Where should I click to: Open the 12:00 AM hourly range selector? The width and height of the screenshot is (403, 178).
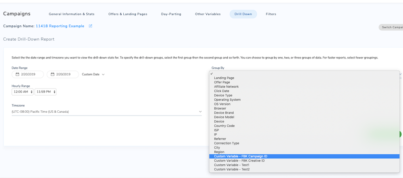[x=22, y=92]
